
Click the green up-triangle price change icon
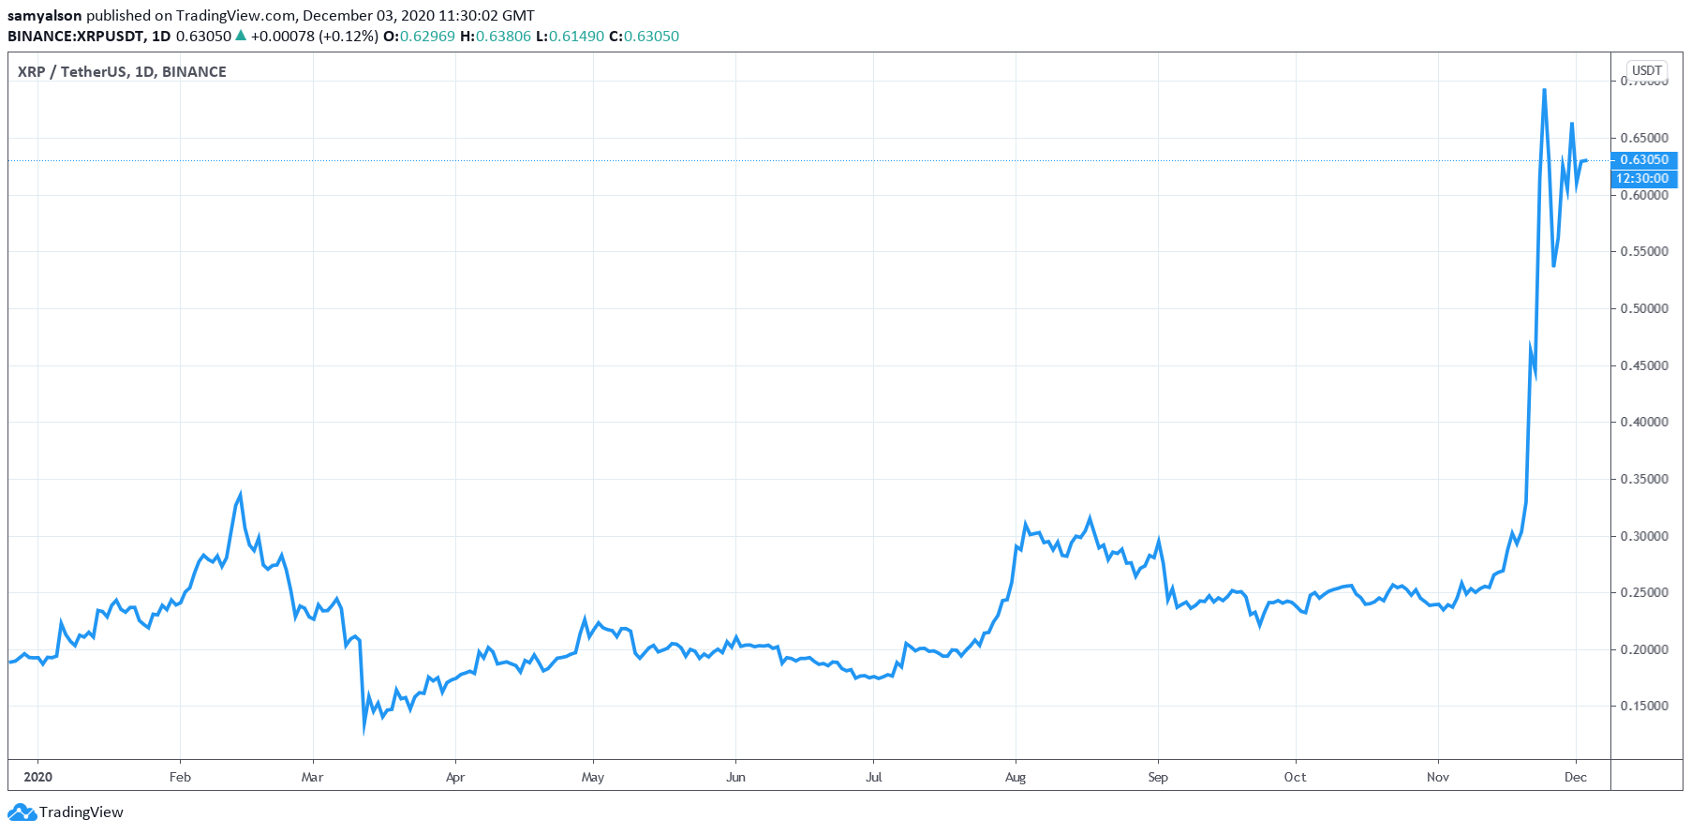(241, 36)
